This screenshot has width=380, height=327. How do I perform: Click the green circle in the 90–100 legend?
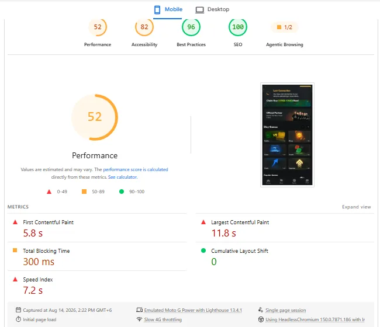tap(122, 192)
